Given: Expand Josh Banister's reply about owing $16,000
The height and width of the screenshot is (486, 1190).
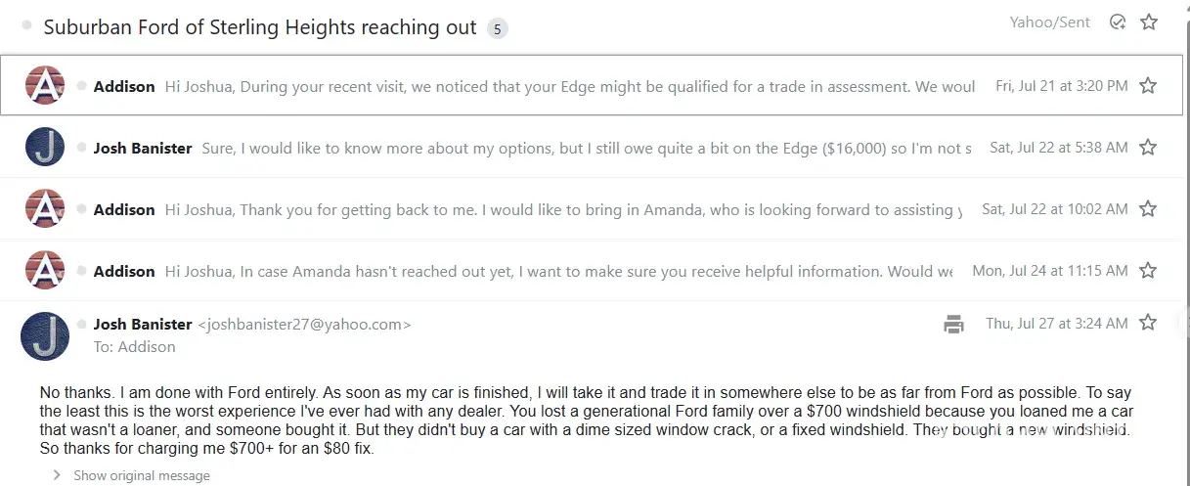Looking at the screenshot, I should (587, 149).
